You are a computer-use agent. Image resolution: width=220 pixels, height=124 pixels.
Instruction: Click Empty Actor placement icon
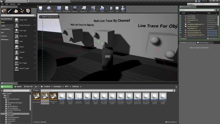[16, 20]
